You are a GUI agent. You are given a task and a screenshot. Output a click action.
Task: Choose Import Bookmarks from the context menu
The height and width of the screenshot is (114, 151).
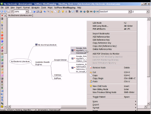click(x=112, y=34)
